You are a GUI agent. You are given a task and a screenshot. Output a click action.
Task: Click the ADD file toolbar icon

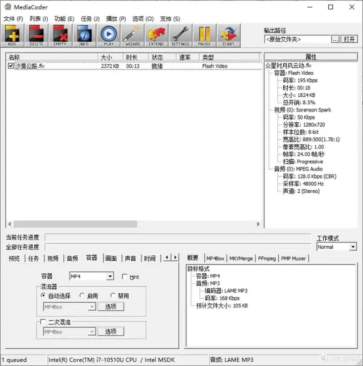(12, 36)
